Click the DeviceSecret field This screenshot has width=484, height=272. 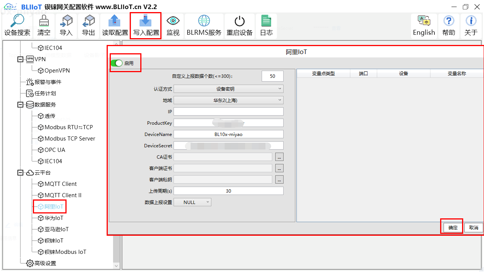point(228,145)
